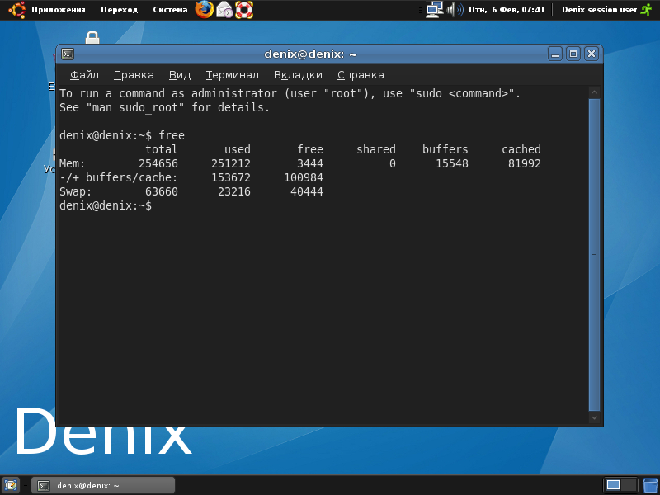Open the Справка menu
Screen dimensions: 660x495
361,75
